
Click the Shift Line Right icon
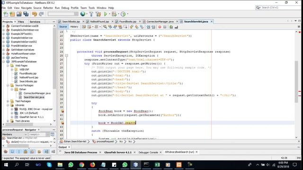153,27
